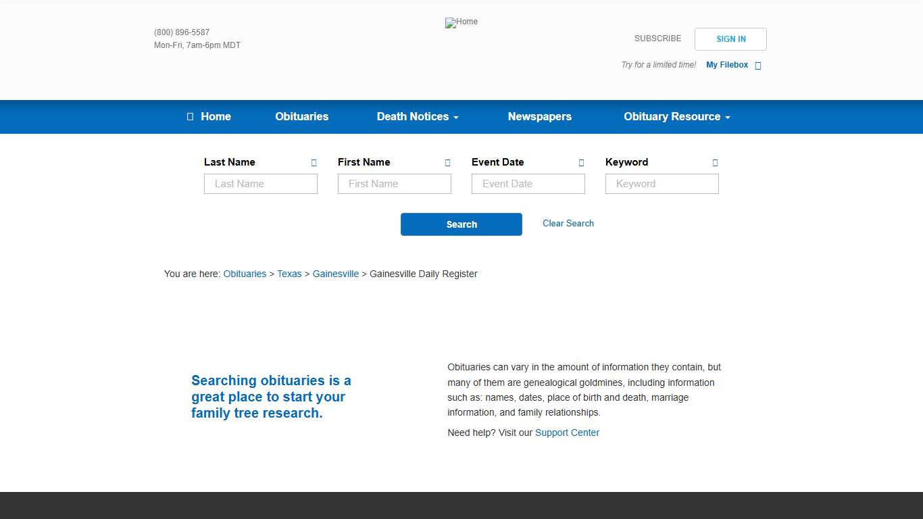Image resolution: width=923 pixels, height=519 pixels.
Task: Click the help icon beside First Name
Action: click(447, 163)
